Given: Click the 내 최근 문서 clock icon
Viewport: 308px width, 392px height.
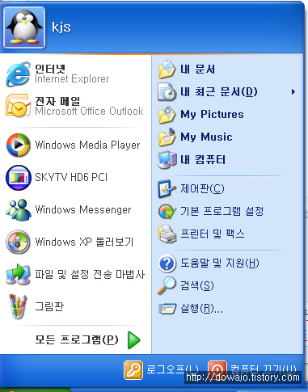Looking at the screenshot, I should 167,92.
